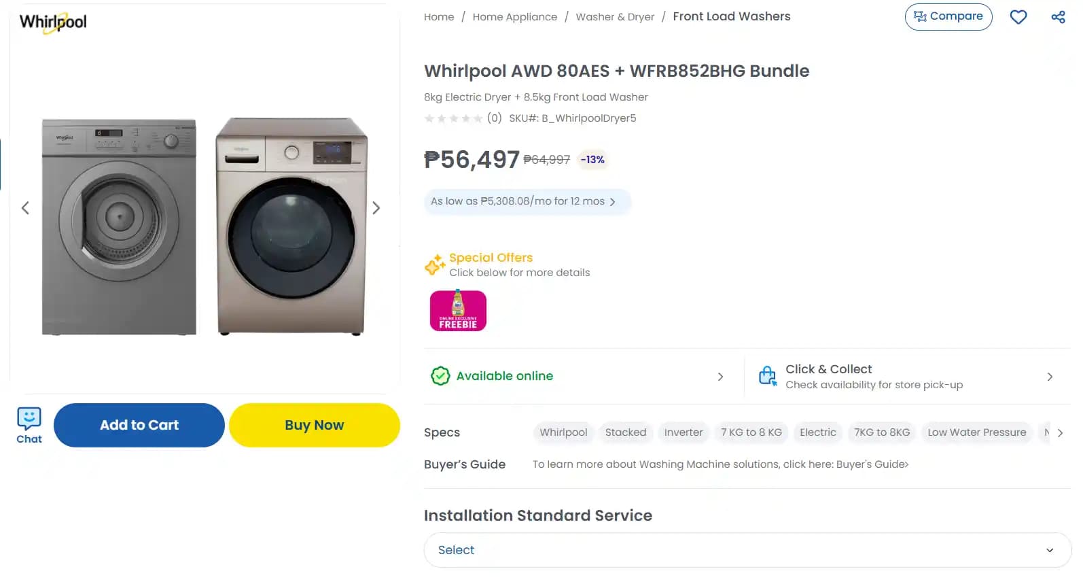
Task: Show next product image
Action: (x=376, y=208)
